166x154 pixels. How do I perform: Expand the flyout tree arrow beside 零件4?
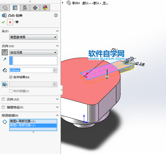[x=63, y=3]
